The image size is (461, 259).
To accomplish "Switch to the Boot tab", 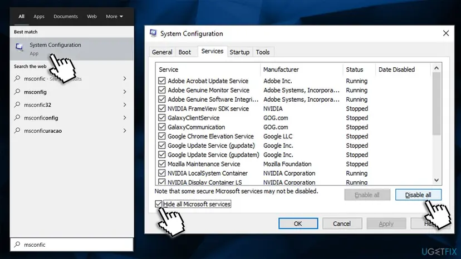I will click(185, 52).
